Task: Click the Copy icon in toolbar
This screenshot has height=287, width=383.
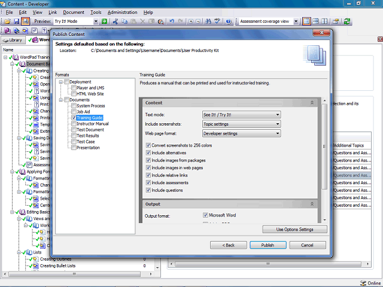Action: [124, 22]
